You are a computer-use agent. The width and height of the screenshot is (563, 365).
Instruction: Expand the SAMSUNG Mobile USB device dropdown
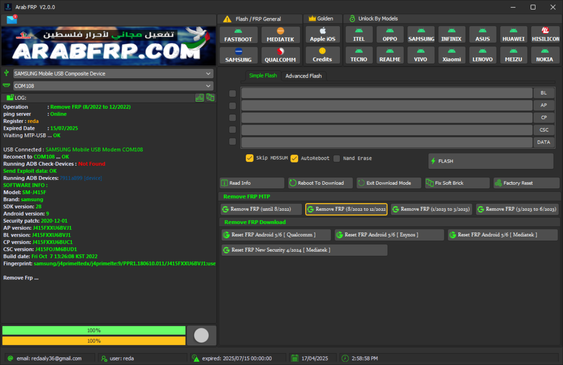click(x=113, y=74)
